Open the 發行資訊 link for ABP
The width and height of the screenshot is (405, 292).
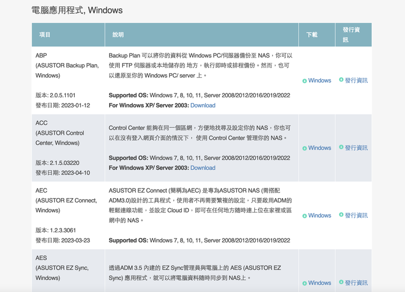(x=356, y=80)
